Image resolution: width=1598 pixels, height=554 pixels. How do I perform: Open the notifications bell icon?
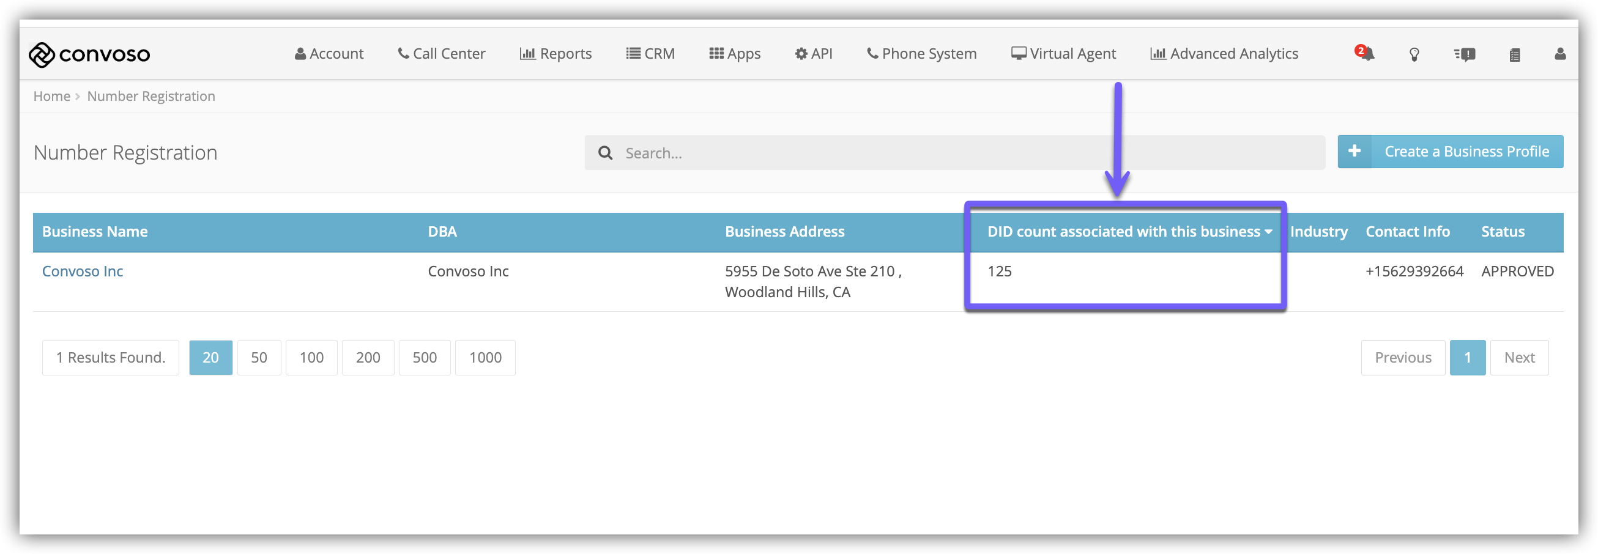[1365, 54]
